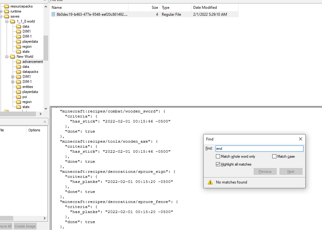The width and height of the screenshot is (322, 230).
Task: Click the entities folder icon
Action: pos(19,87)
